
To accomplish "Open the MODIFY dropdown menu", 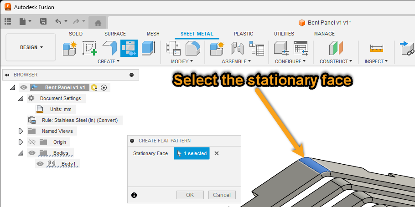I will point(182,61).
